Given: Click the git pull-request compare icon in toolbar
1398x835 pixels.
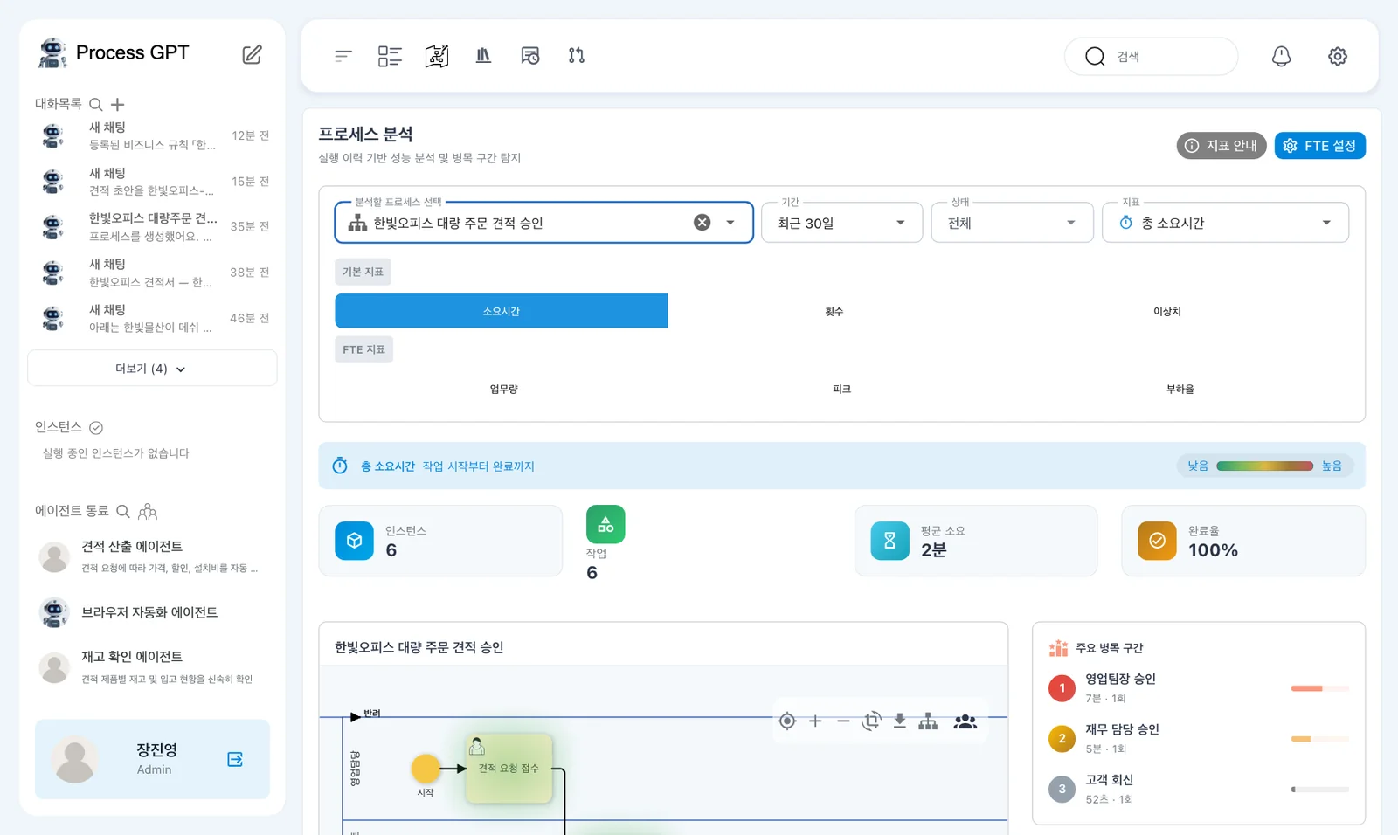Looking at the screenshot, I should tap(577, 56).
